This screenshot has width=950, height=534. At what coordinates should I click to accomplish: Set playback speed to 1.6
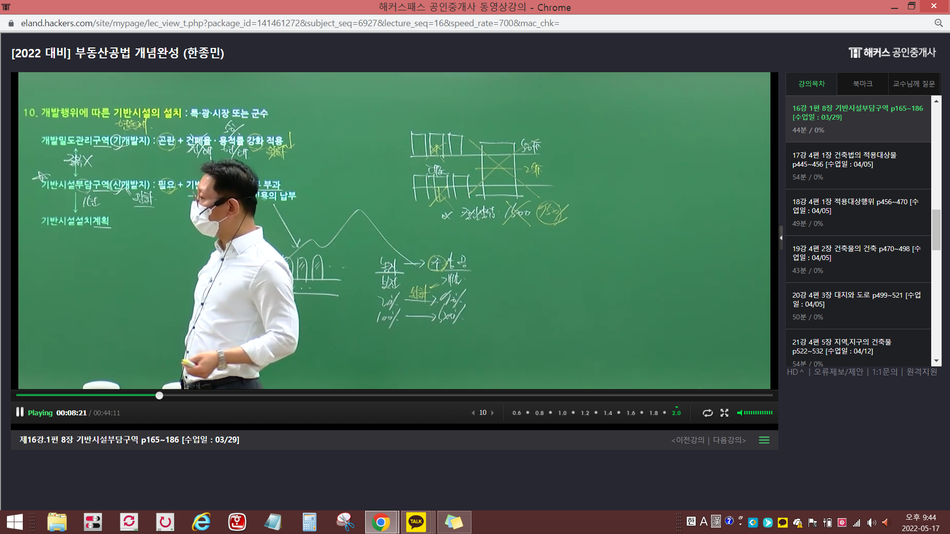coord(631,413)
